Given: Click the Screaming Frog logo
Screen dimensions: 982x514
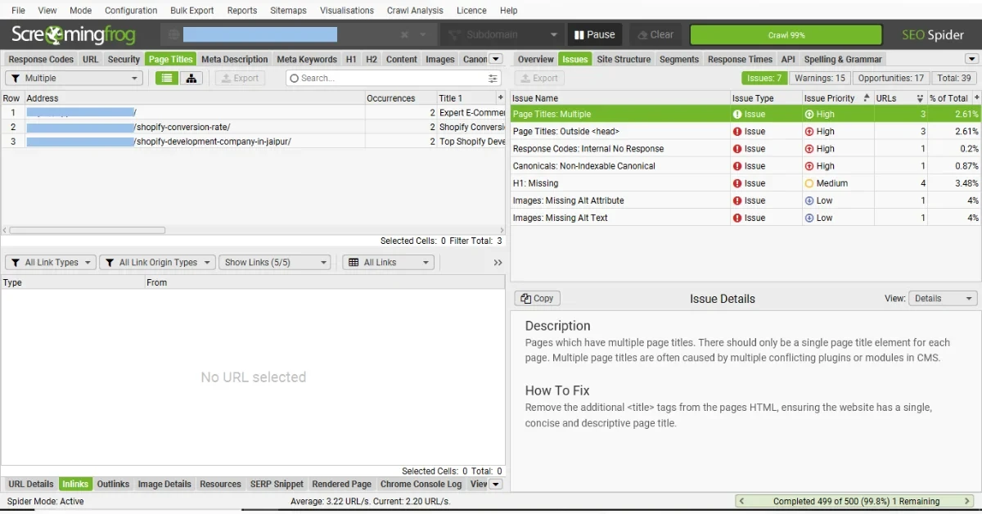Looking at the screenshot, I should 73,34.
